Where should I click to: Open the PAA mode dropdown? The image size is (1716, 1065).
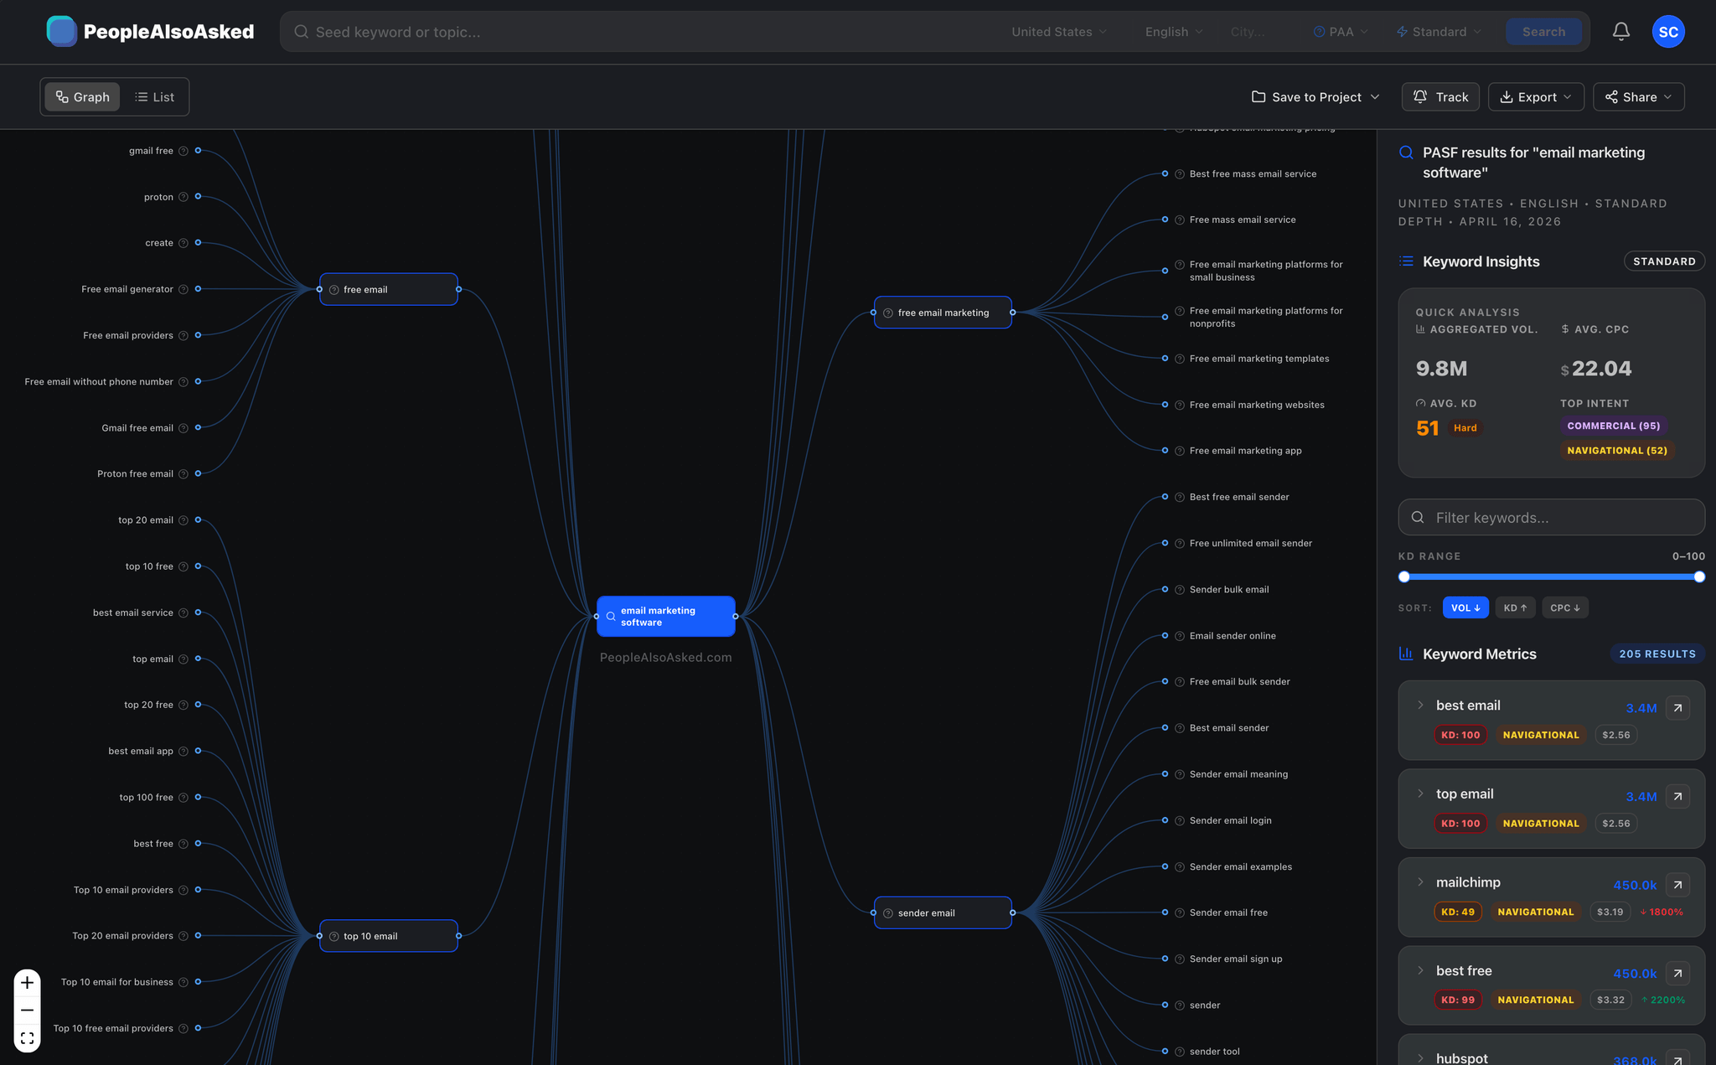click(1341, 32)
